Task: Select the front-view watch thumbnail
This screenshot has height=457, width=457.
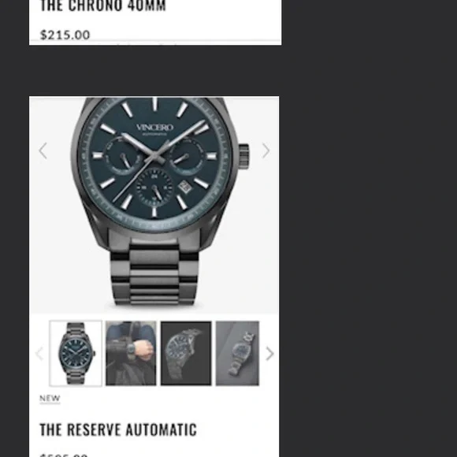Action: click(x=76, y=353)
